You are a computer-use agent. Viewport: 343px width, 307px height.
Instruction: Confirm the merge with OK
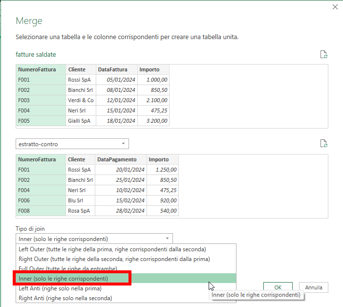278,287
